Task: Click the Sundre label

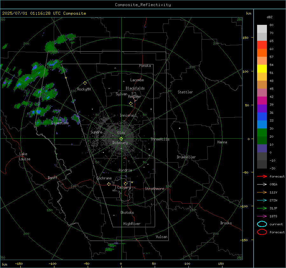Action: coord(97,132)
